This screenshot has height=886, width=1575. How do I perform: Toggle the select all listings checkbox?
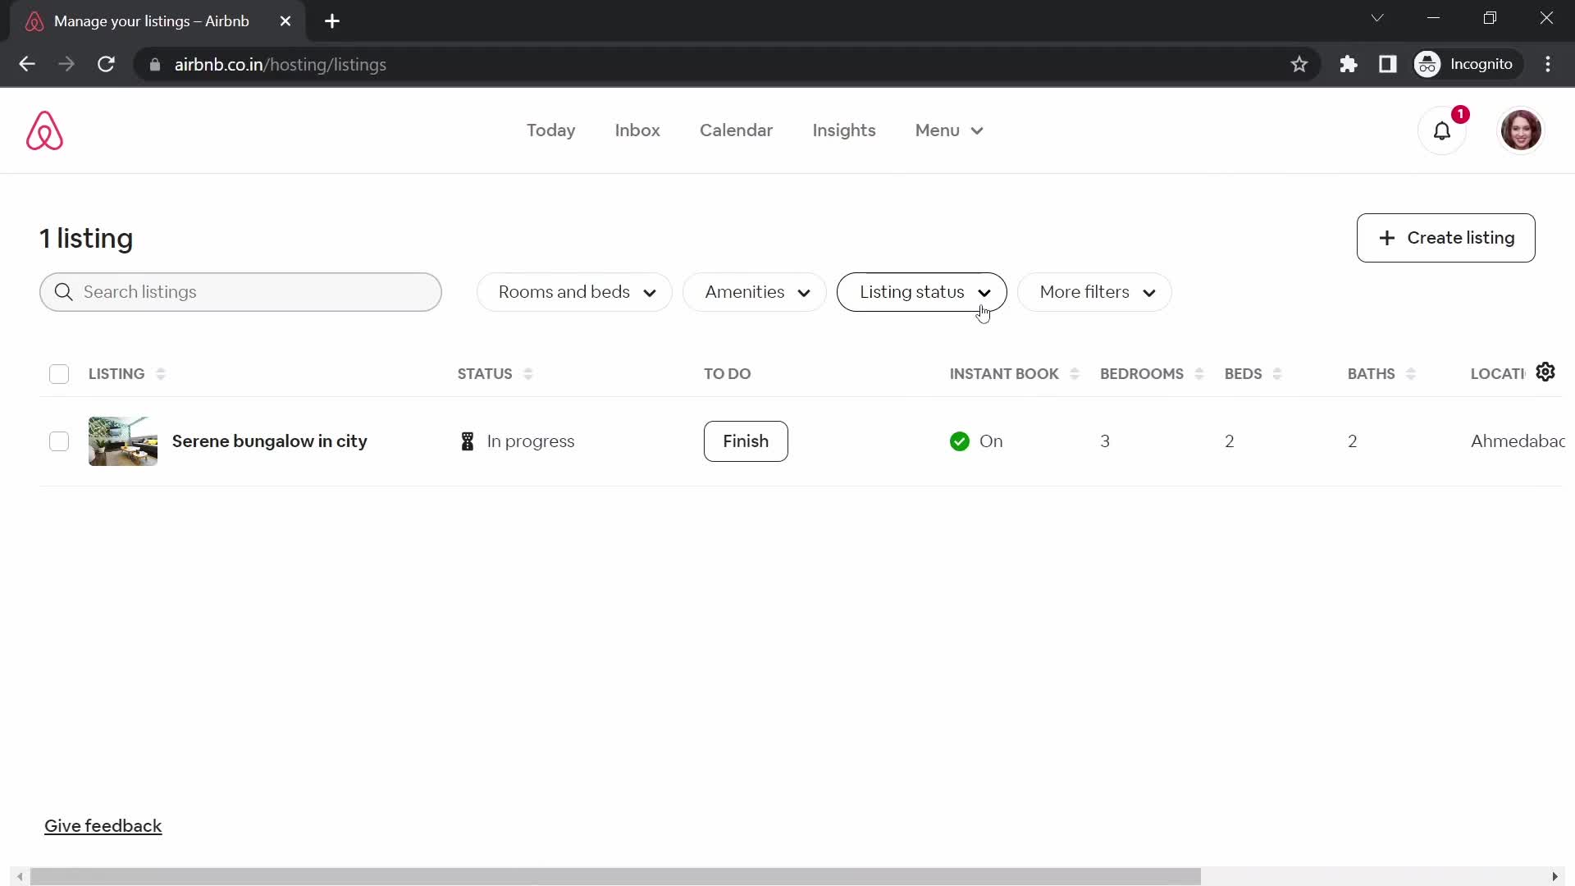(60, 373)
